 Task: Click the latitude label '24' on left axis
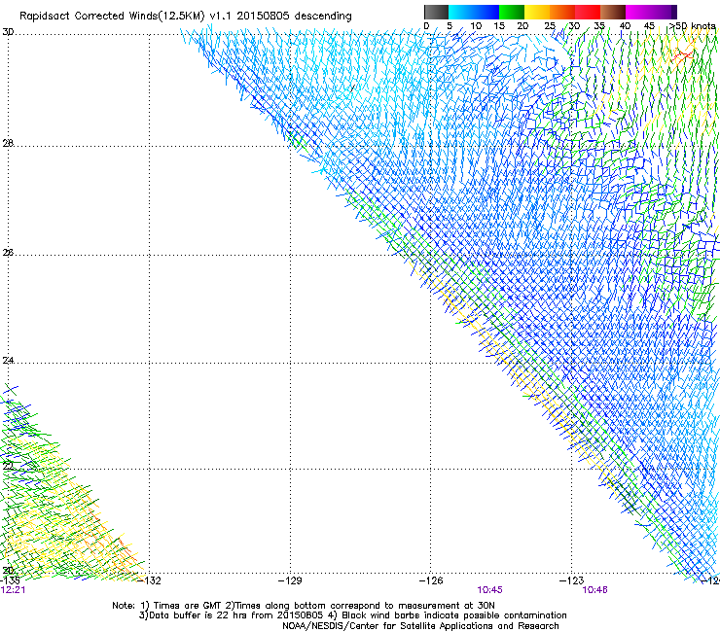pos(8,361)
